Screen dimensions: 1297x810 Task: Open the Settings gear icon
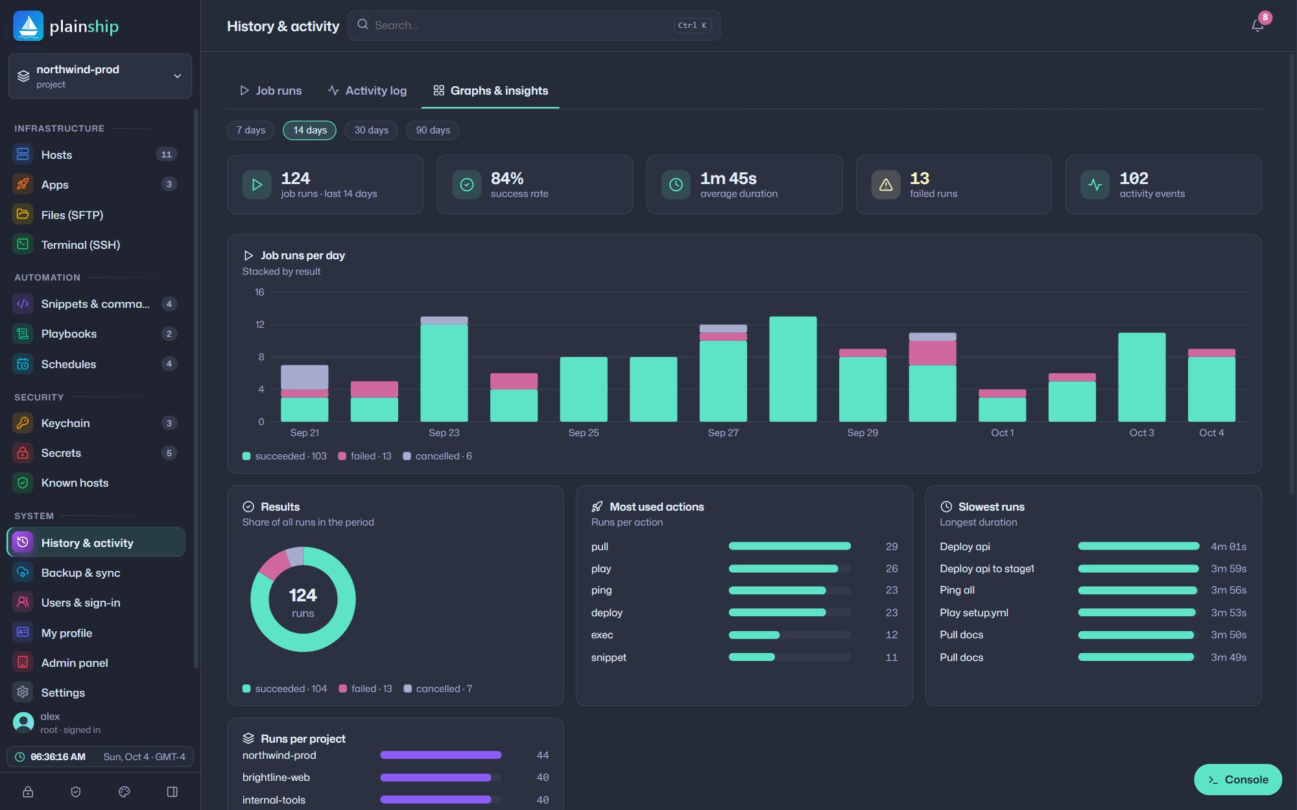(x=23, y=692)
